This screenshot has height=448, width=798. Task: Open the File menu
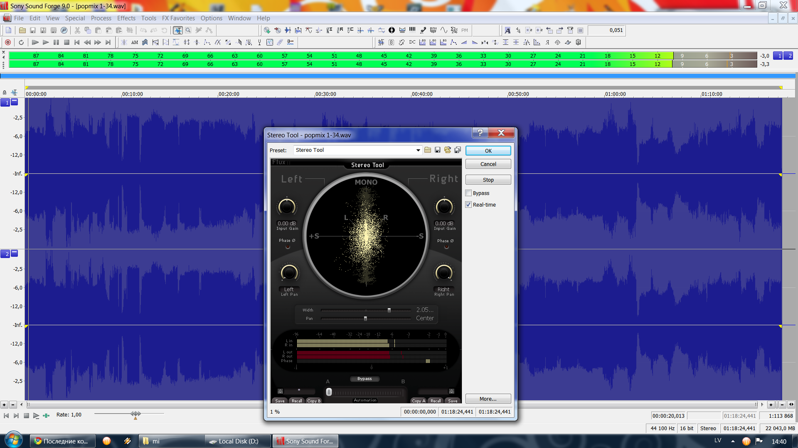click(x=19, y=18)
